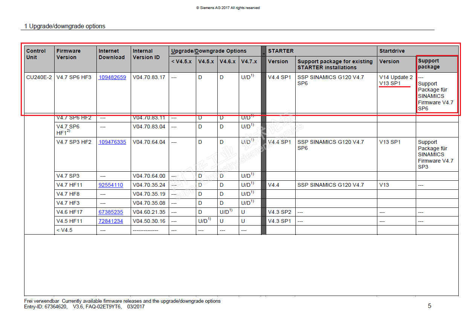This screenshot has width=470, height=311.
Task: Click the 'STARTER' group header
Action: tap(281, 51)
